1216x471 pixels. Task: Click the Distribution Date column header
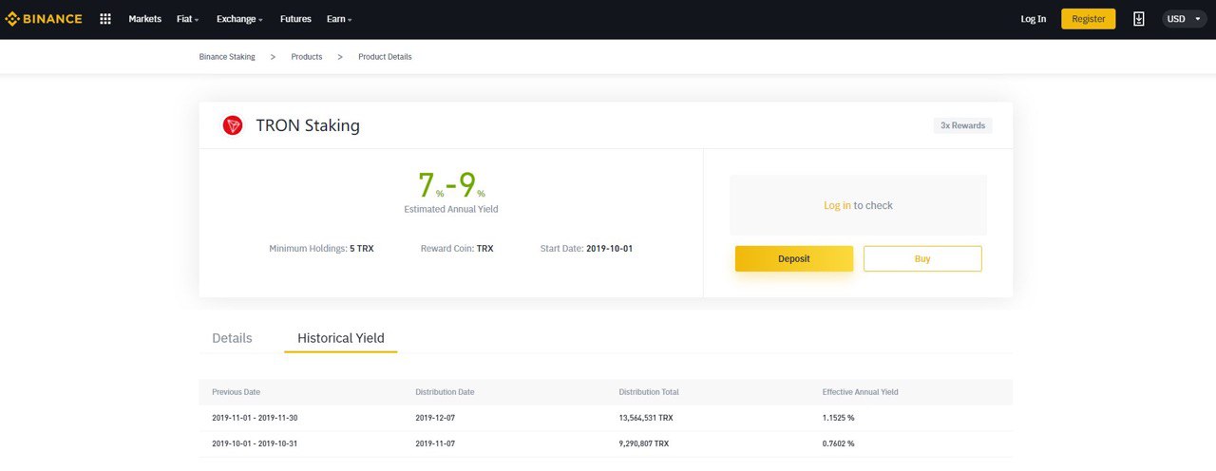pyautogui.click(x=445, y=392)
